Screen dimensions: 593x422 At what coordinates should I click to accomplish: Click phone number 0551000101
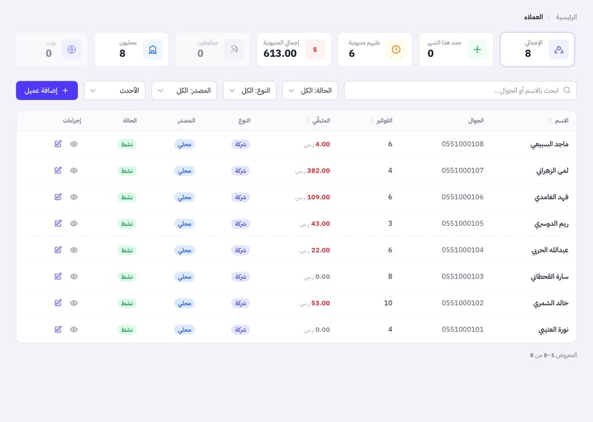coord(463,329)
